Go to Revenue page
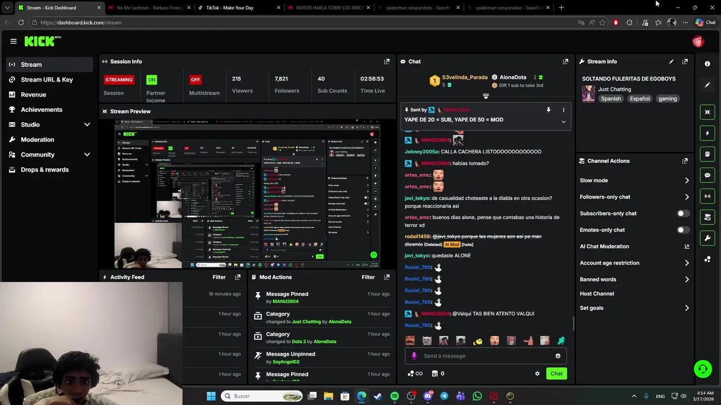 [x=50, y=94]
